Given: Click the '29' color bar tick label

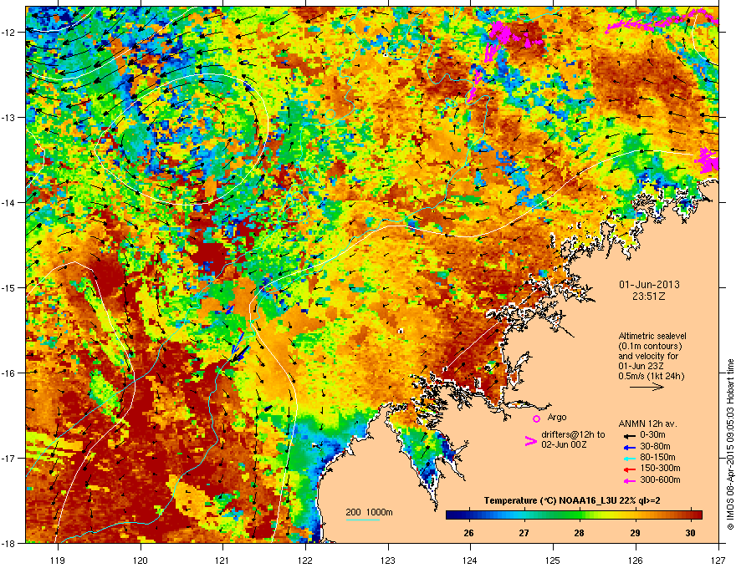Looking at the screenshot, I should point(635,533).
